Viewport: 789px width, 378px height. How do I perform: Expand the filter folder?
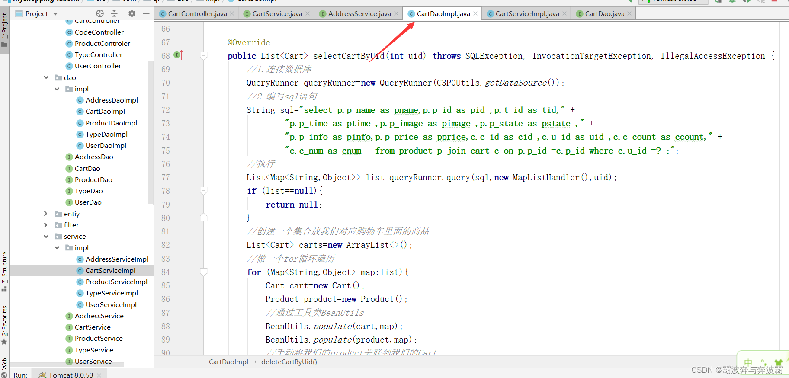tap(46, 225)
